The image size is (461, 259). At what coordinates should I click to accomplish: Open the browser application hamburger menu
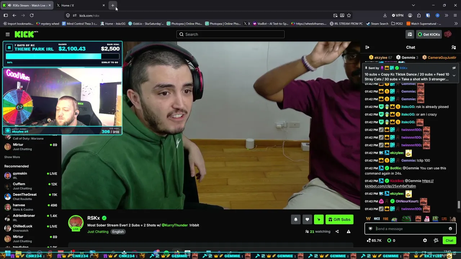pos(455,15)
